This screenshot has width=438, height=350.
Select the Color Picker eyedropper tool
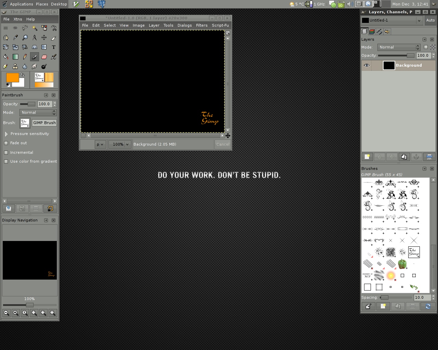click(15, 38)
